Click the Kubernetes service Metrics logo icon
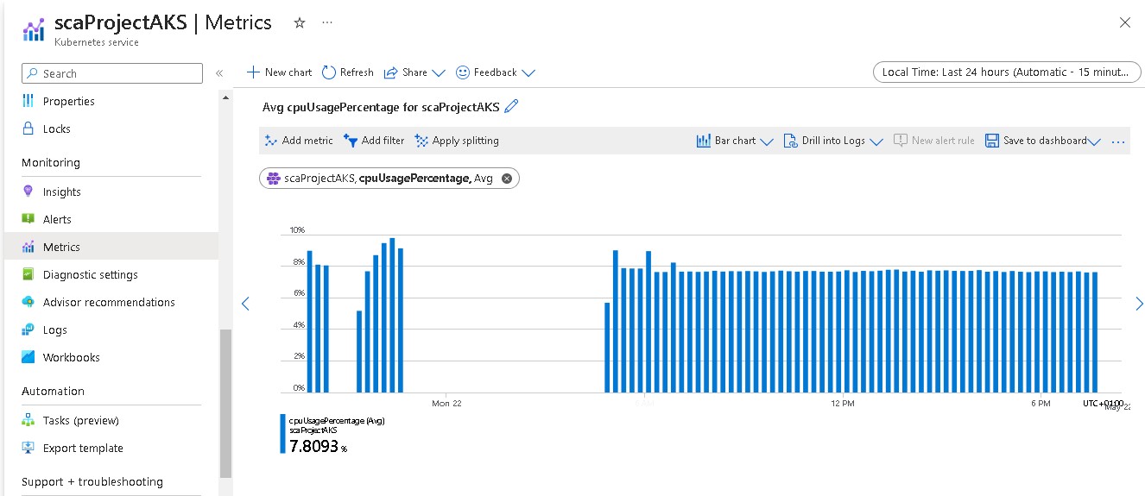 point(34,28)
